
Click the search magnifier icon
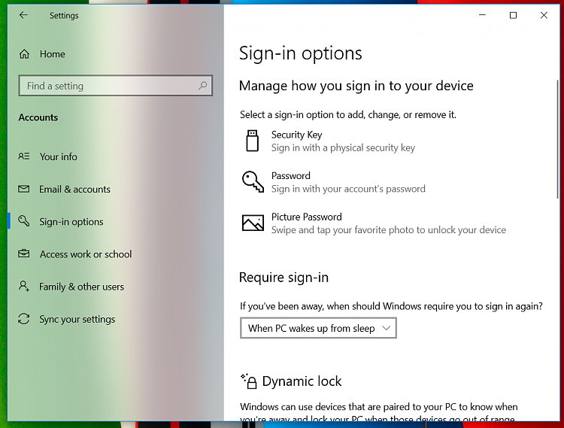coord(202,86)
